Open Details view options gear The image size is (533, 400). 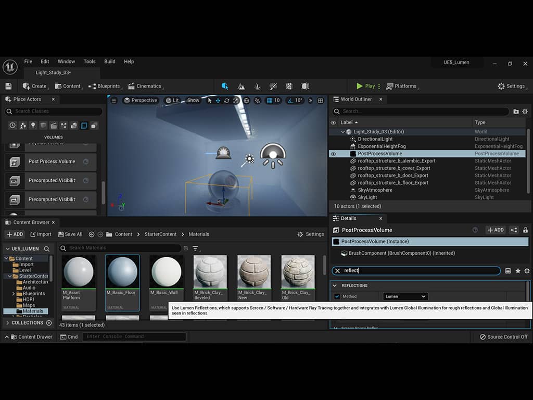(x=527, y=271)
